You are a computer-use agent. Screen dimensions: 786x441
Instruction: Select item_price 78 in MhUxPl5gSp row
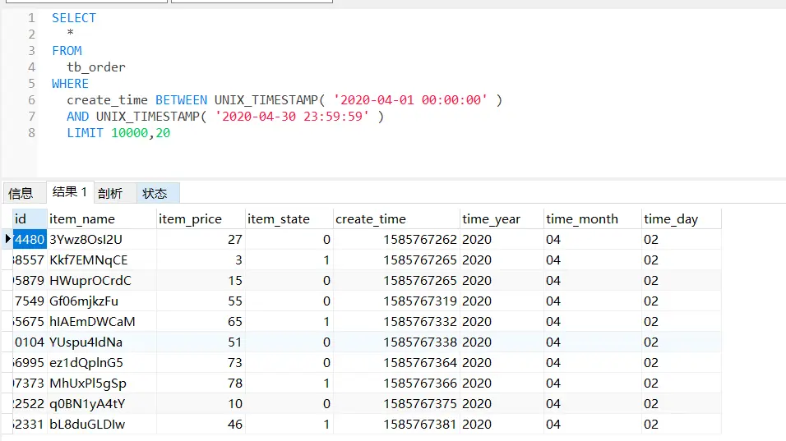[201, 384]
